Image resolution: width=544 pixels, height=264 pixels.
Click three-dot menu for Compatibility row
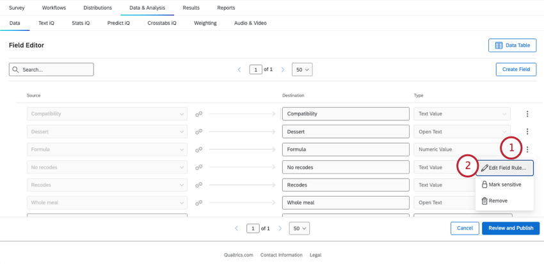click(x=527, y=114)
